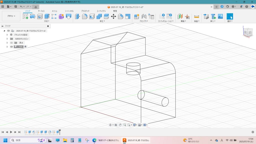Activate the 1:1 component radio button
Viewport: 256px width, 144px height.
[25, 47]
